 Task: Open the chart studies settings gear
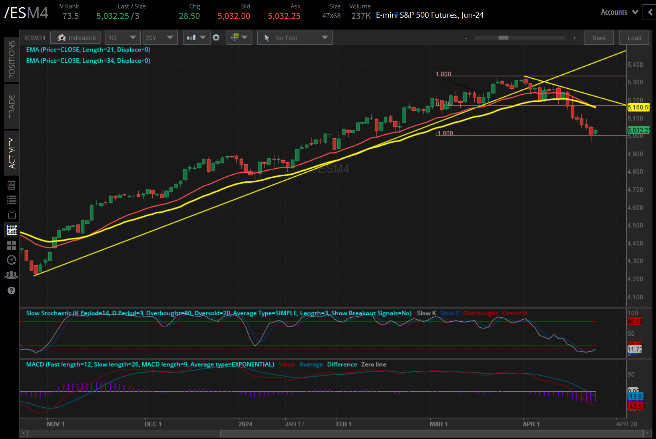[x=216, y=37]
